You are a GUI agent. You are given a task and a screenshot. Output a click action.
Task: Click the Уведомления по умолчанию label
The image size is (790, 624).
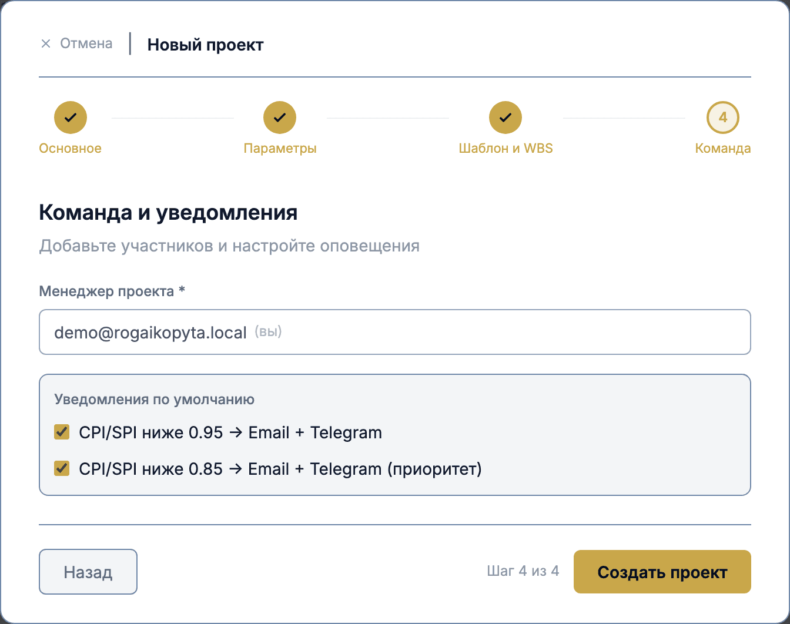(x=154, y=400)
